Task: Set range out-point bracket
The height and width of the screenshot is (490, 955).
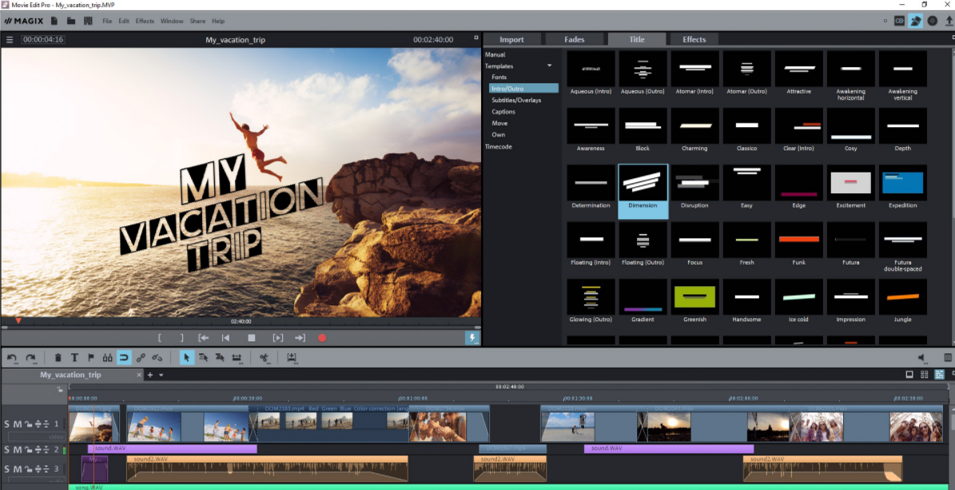Action: (x=181, y=337)
